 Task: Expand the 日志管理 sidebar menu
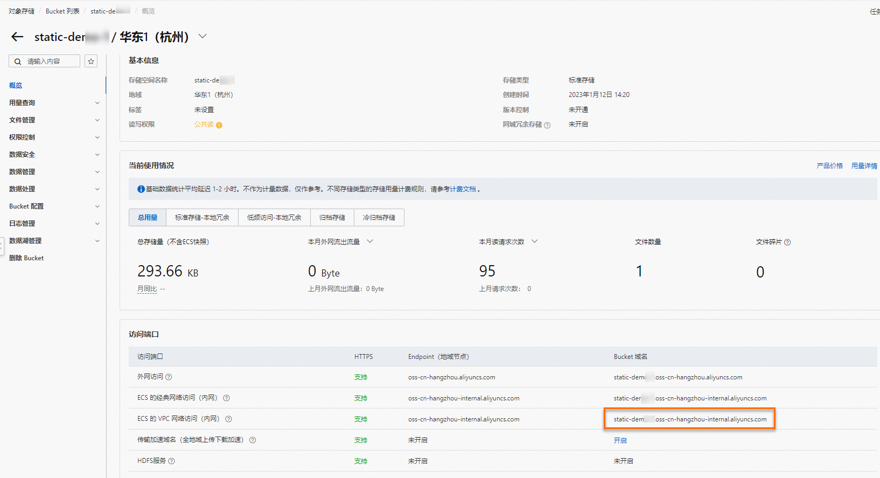(x=97, y=224)
